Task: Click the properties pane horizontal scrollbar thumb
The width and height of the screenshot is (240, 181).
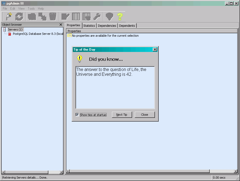Action: (x=140, y=171)
